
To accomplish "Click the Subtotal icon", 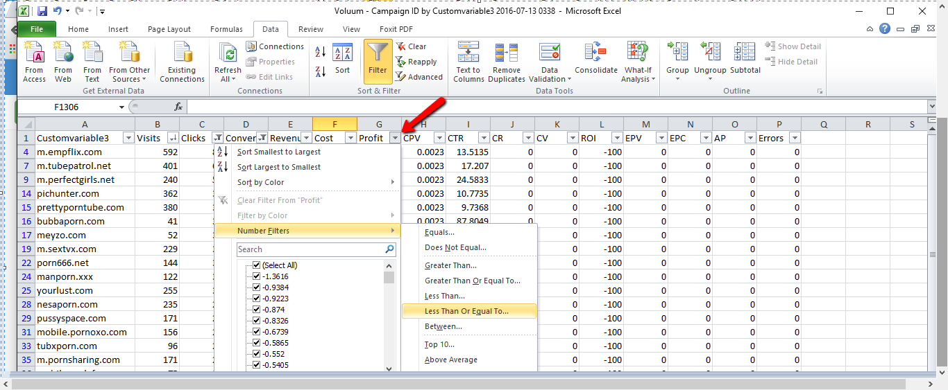I will tap(745, 53).
